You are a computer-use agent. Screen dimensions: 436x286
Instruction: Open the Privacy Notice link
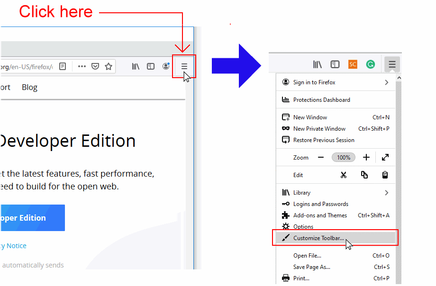(13, 245)
